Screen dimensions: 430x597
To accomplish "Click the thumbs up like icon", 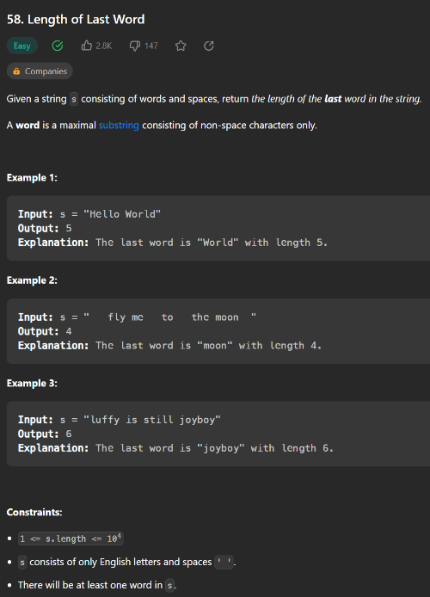I will 86,46.
